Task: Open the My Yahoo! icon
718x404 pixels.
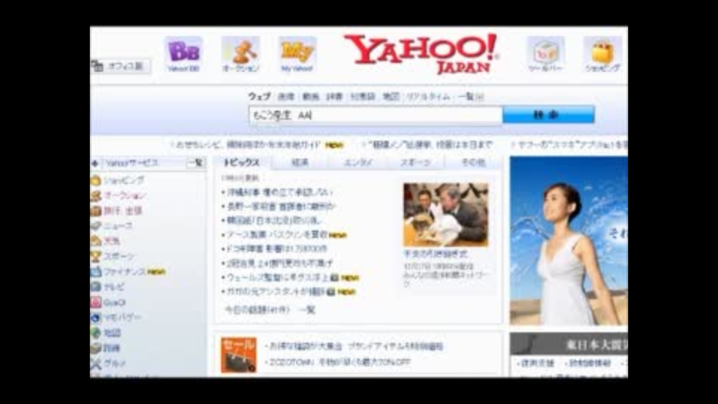Action: coord(297,55)
